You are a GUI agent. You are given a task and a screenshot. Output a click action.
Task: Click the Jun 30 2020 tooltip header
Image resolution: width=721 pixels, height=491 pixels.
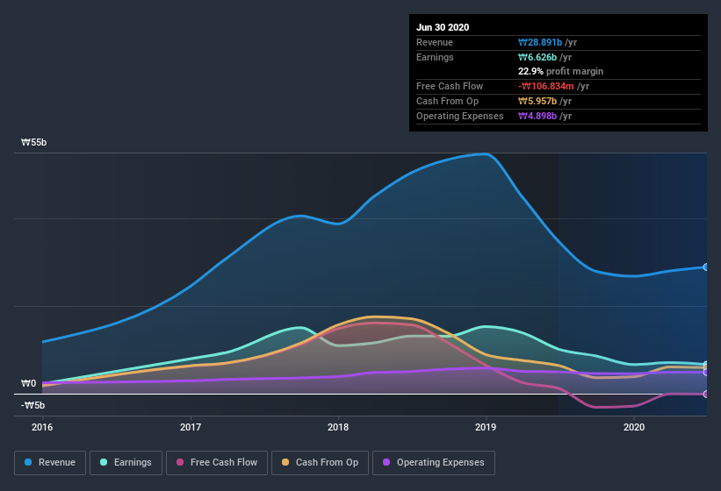(x=443, y=27)
